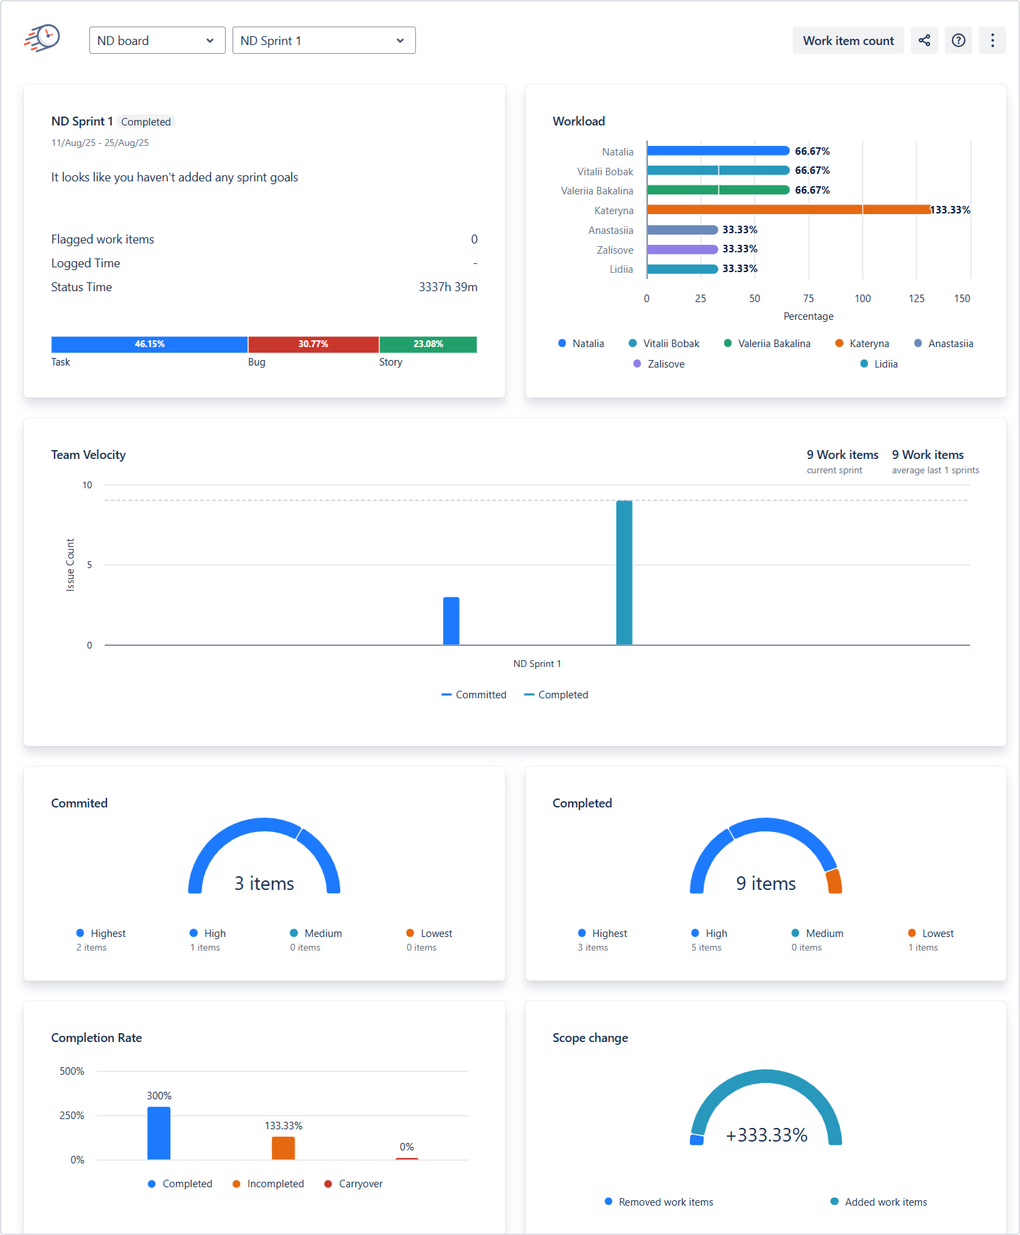
Task: Open the ND Sprint 1 selector
Action: [323, 41]
